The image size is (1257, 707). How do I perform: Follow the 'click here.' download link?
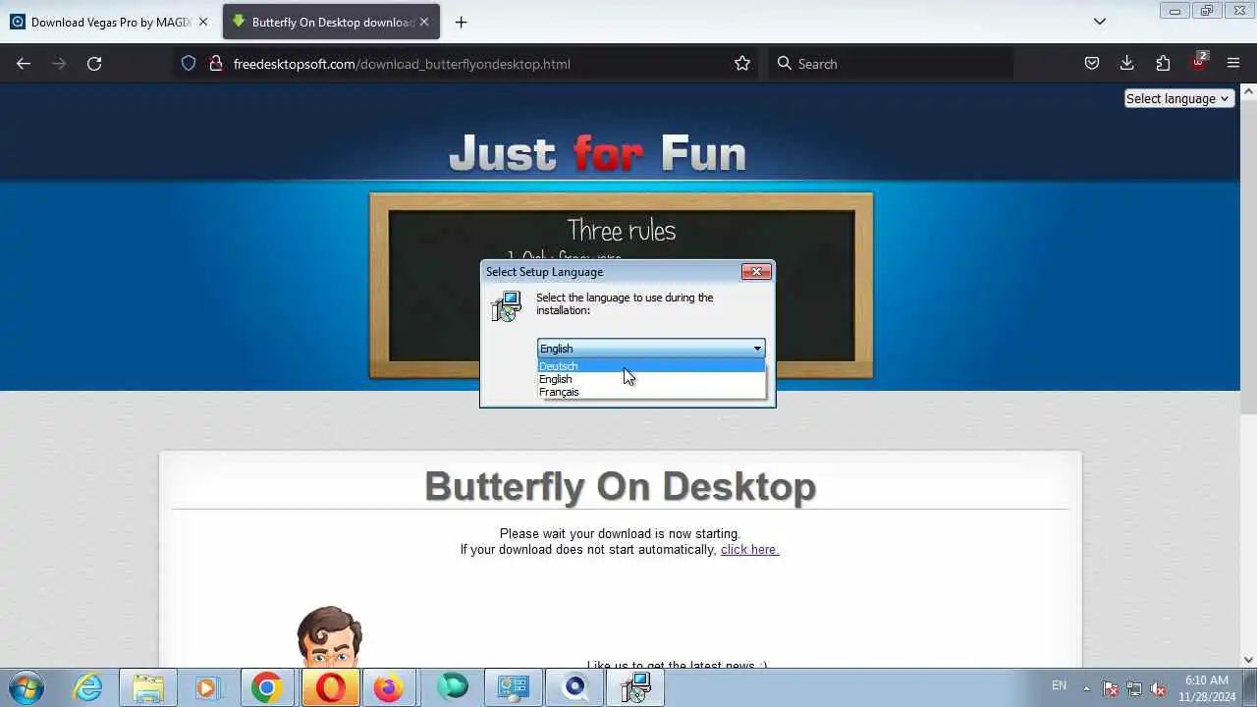[x=749, y=550]
